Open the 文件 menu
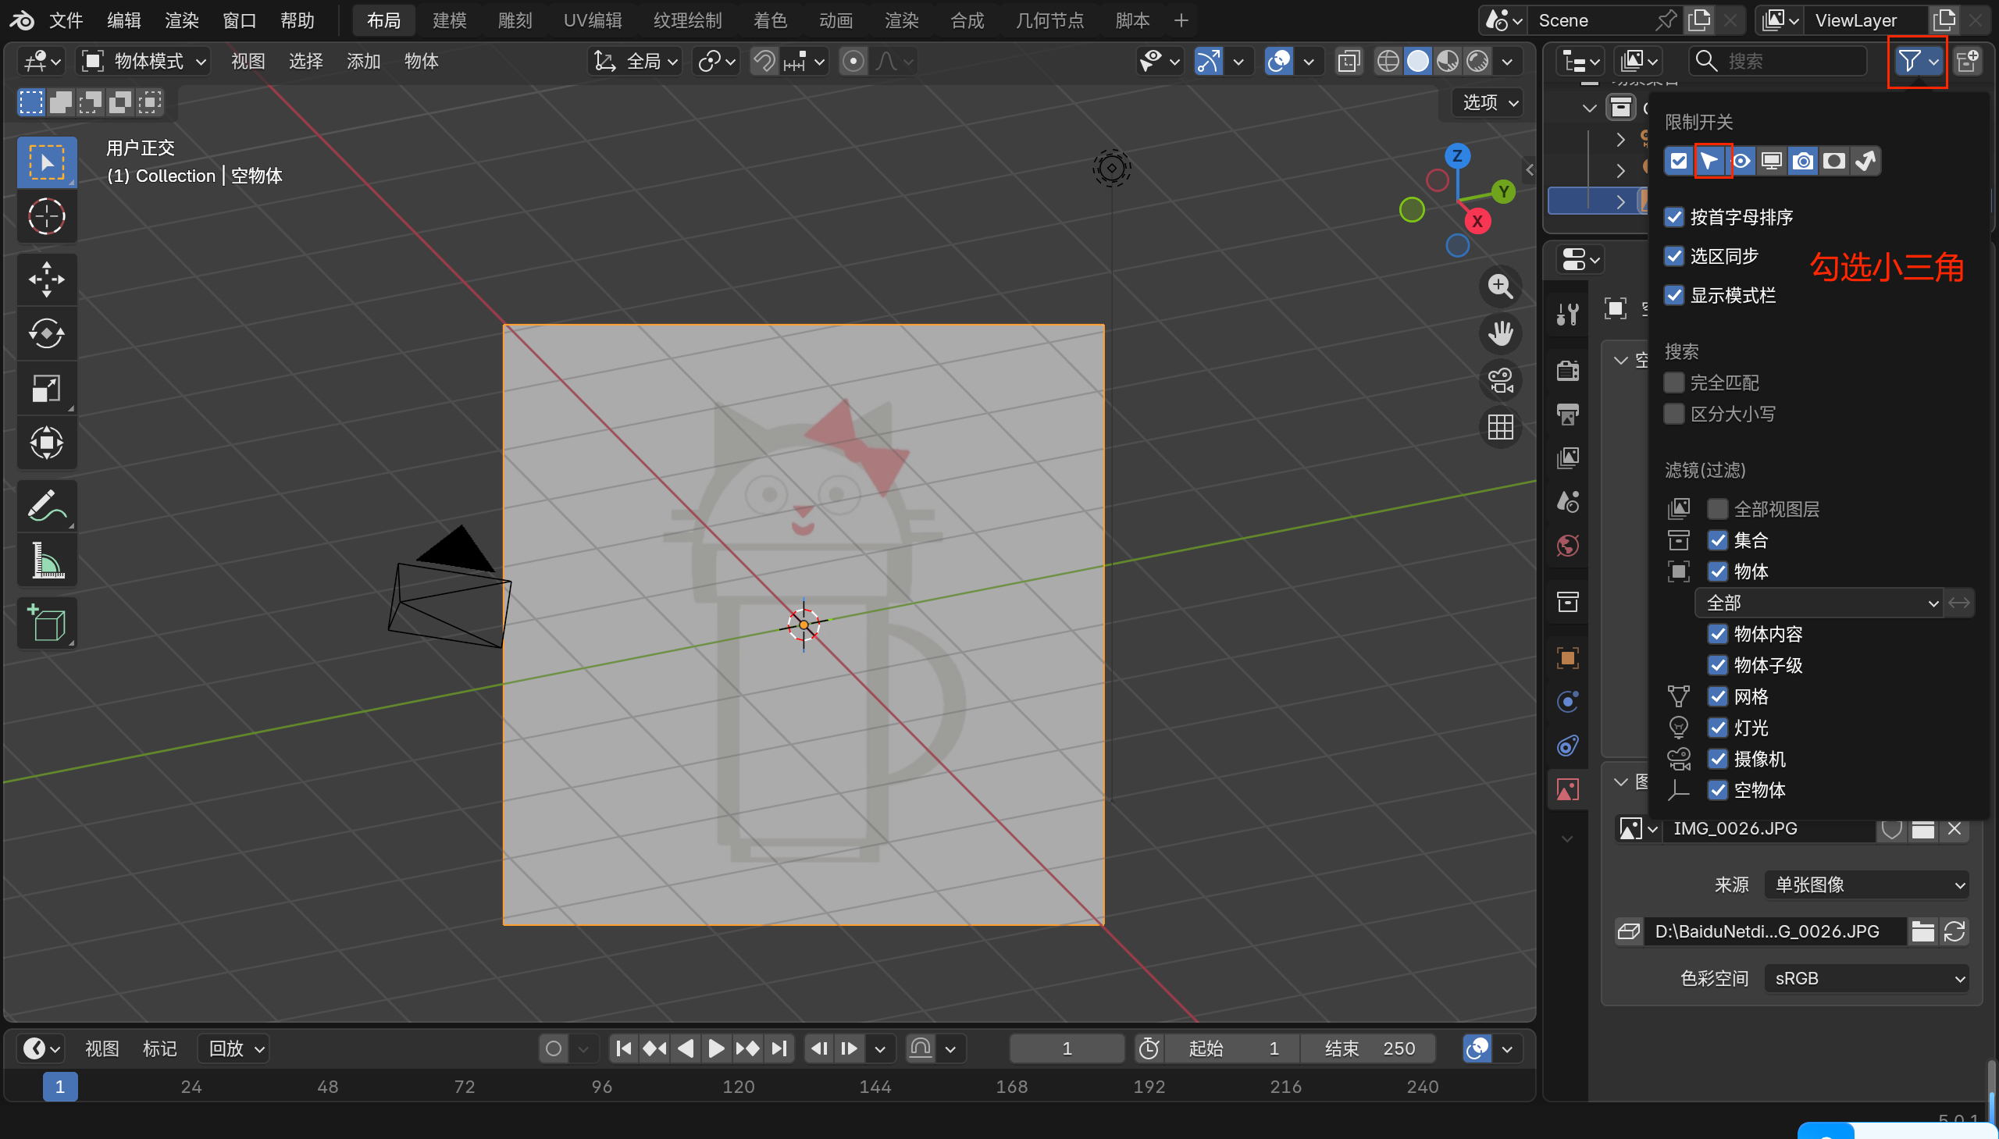The width and height of the screenshot is (1999, 1139). pos(66,20)
